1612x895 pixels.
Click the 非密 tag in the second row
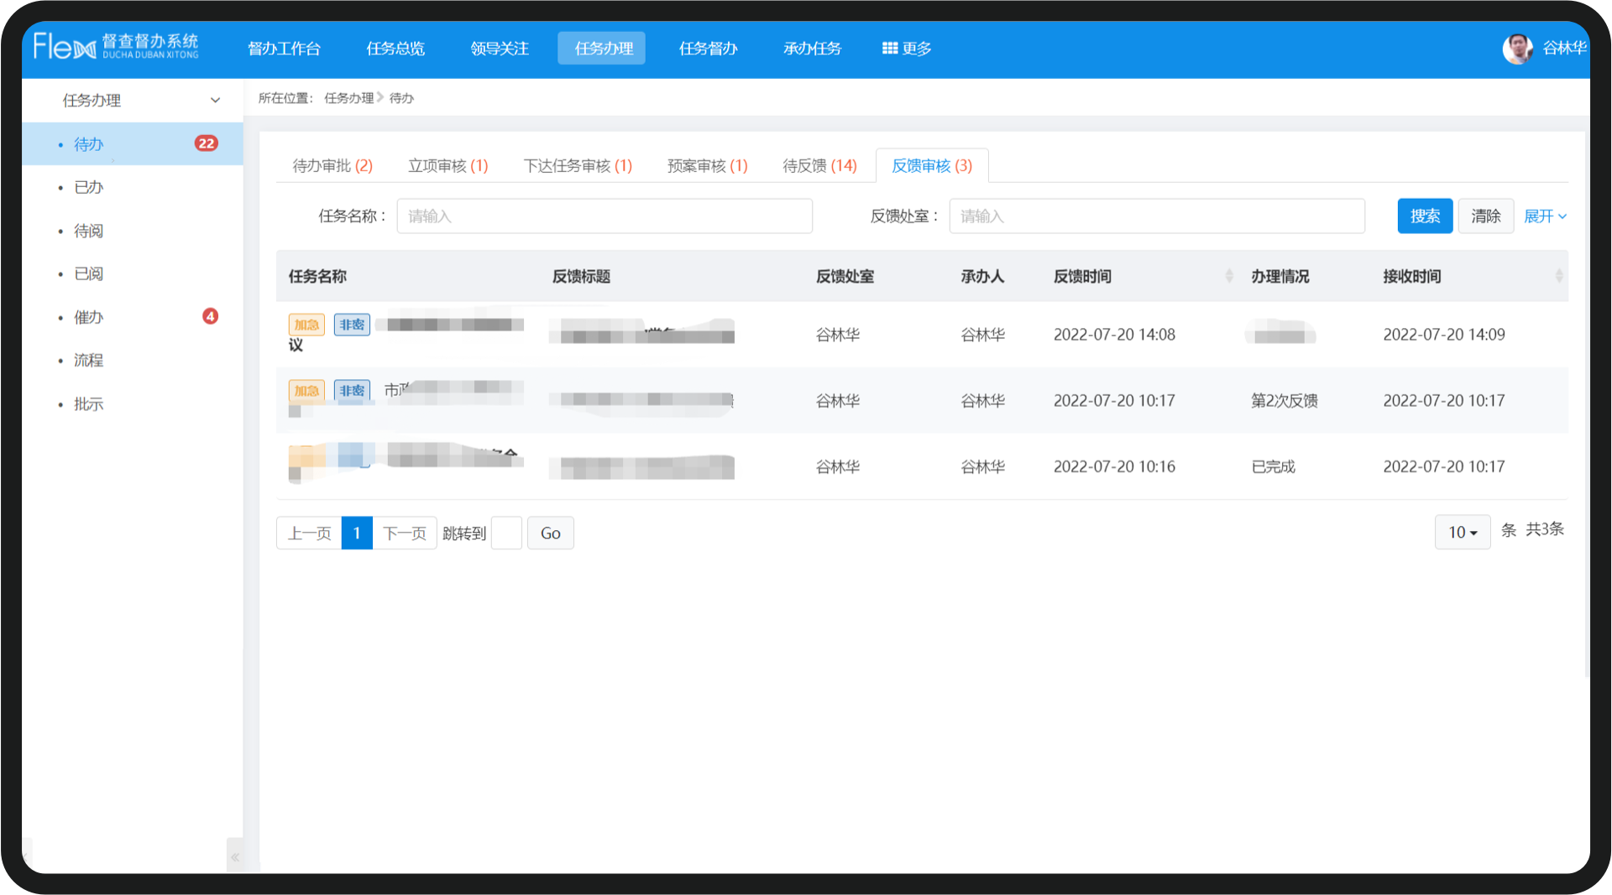[352, 391]
